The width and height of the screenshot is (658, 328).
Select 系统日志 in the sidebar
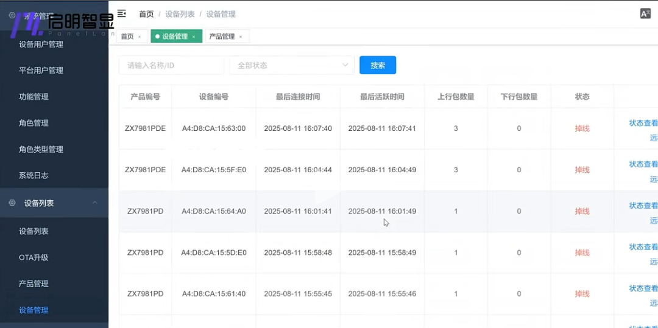[34, 175]
